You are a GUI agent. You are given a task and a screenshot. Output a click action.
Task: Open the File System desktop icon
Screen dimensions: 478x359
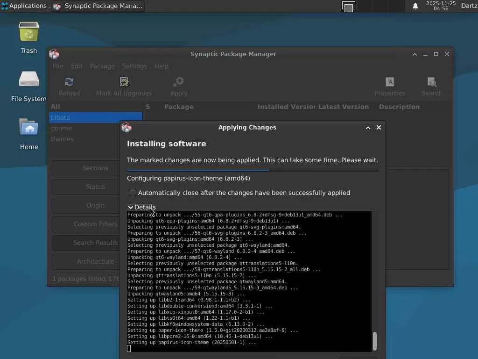click(29, 79)
